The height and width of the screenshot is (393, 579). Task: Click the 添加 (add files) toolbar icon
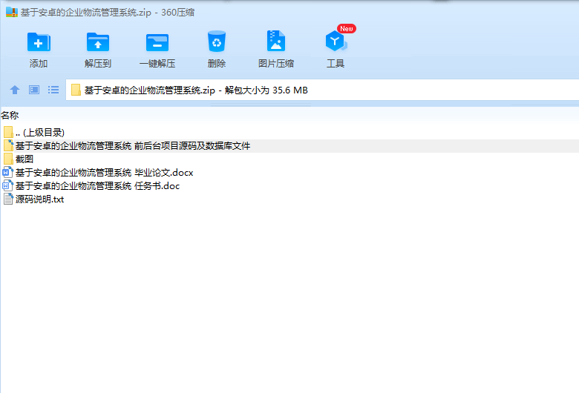39,42
